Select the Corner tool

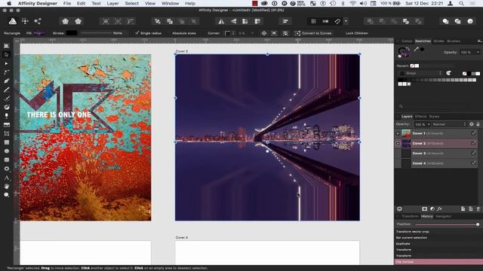tap(6, 72)
